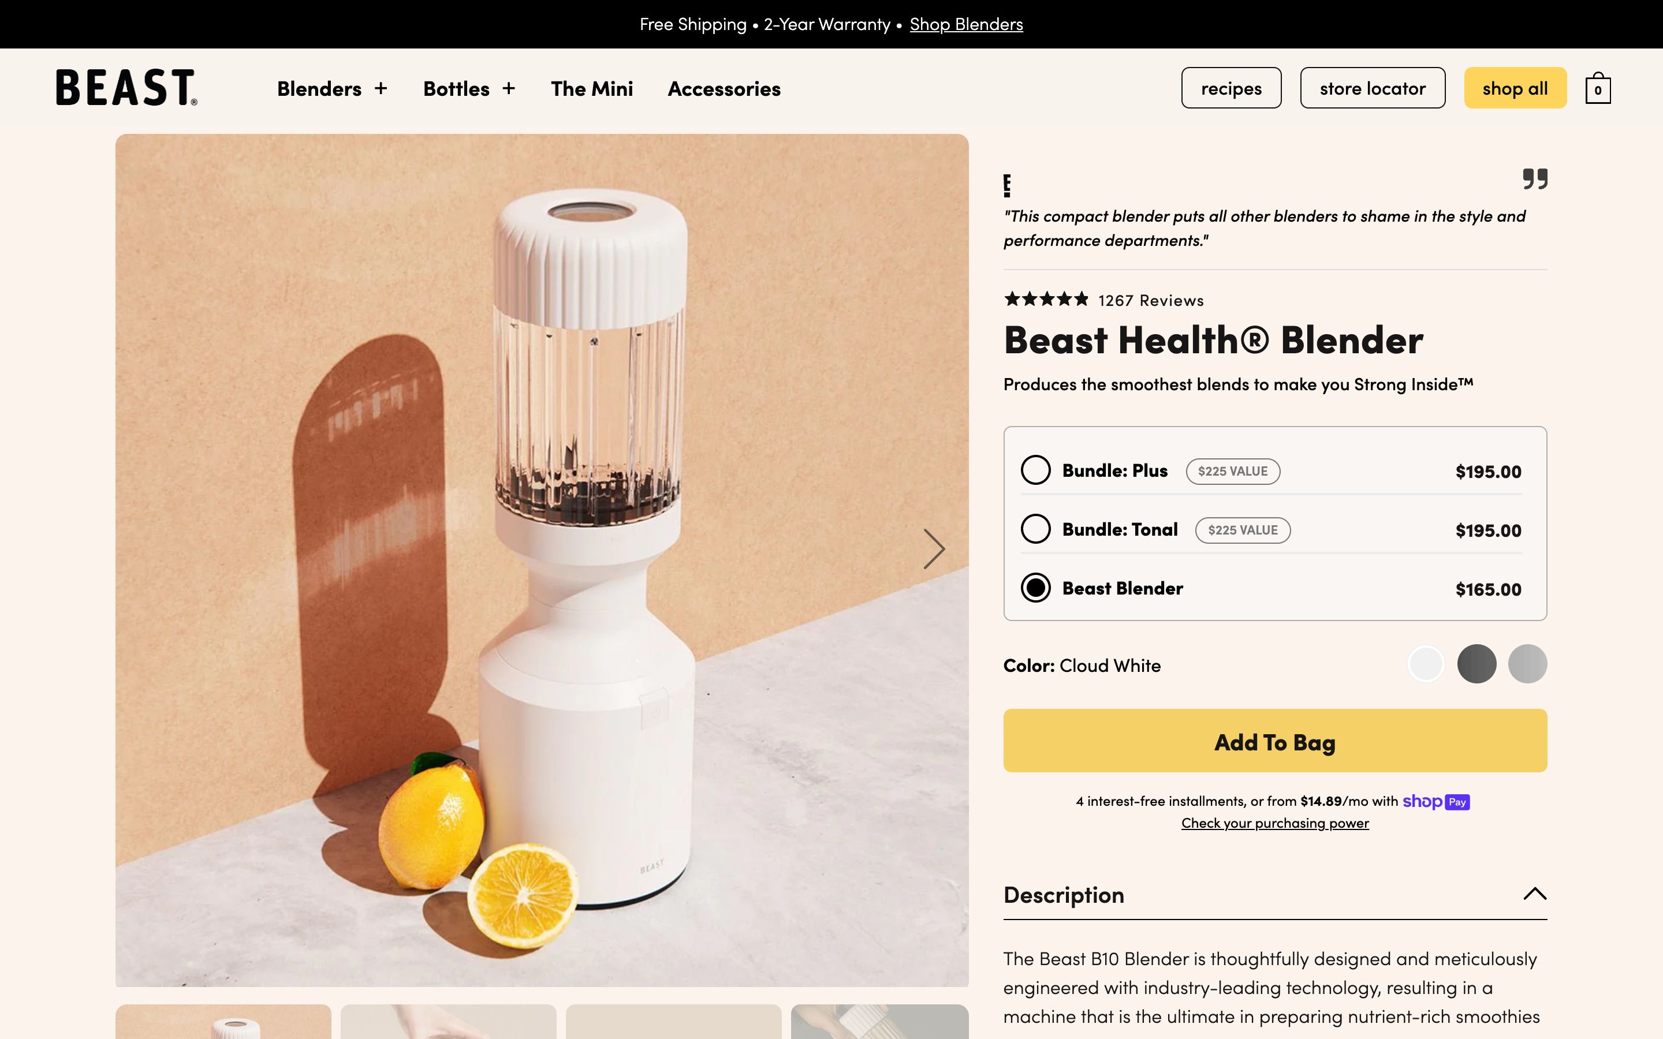
Task: Go to next product image arrow
Action: click(x=933, y=548)
